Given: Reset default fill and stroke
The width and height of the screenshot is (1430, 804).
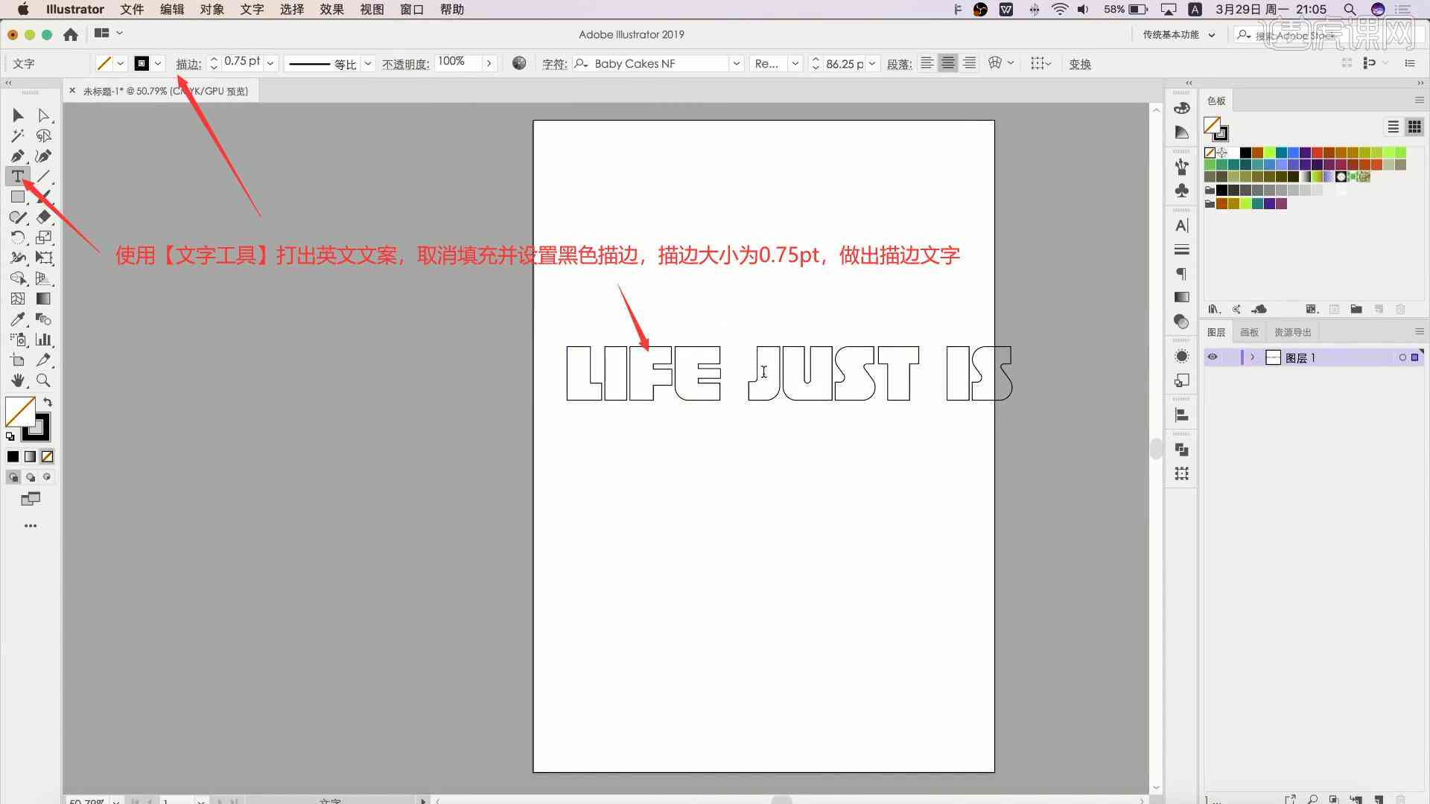Looking at the screenshot, I should click(x=10, y=436).
